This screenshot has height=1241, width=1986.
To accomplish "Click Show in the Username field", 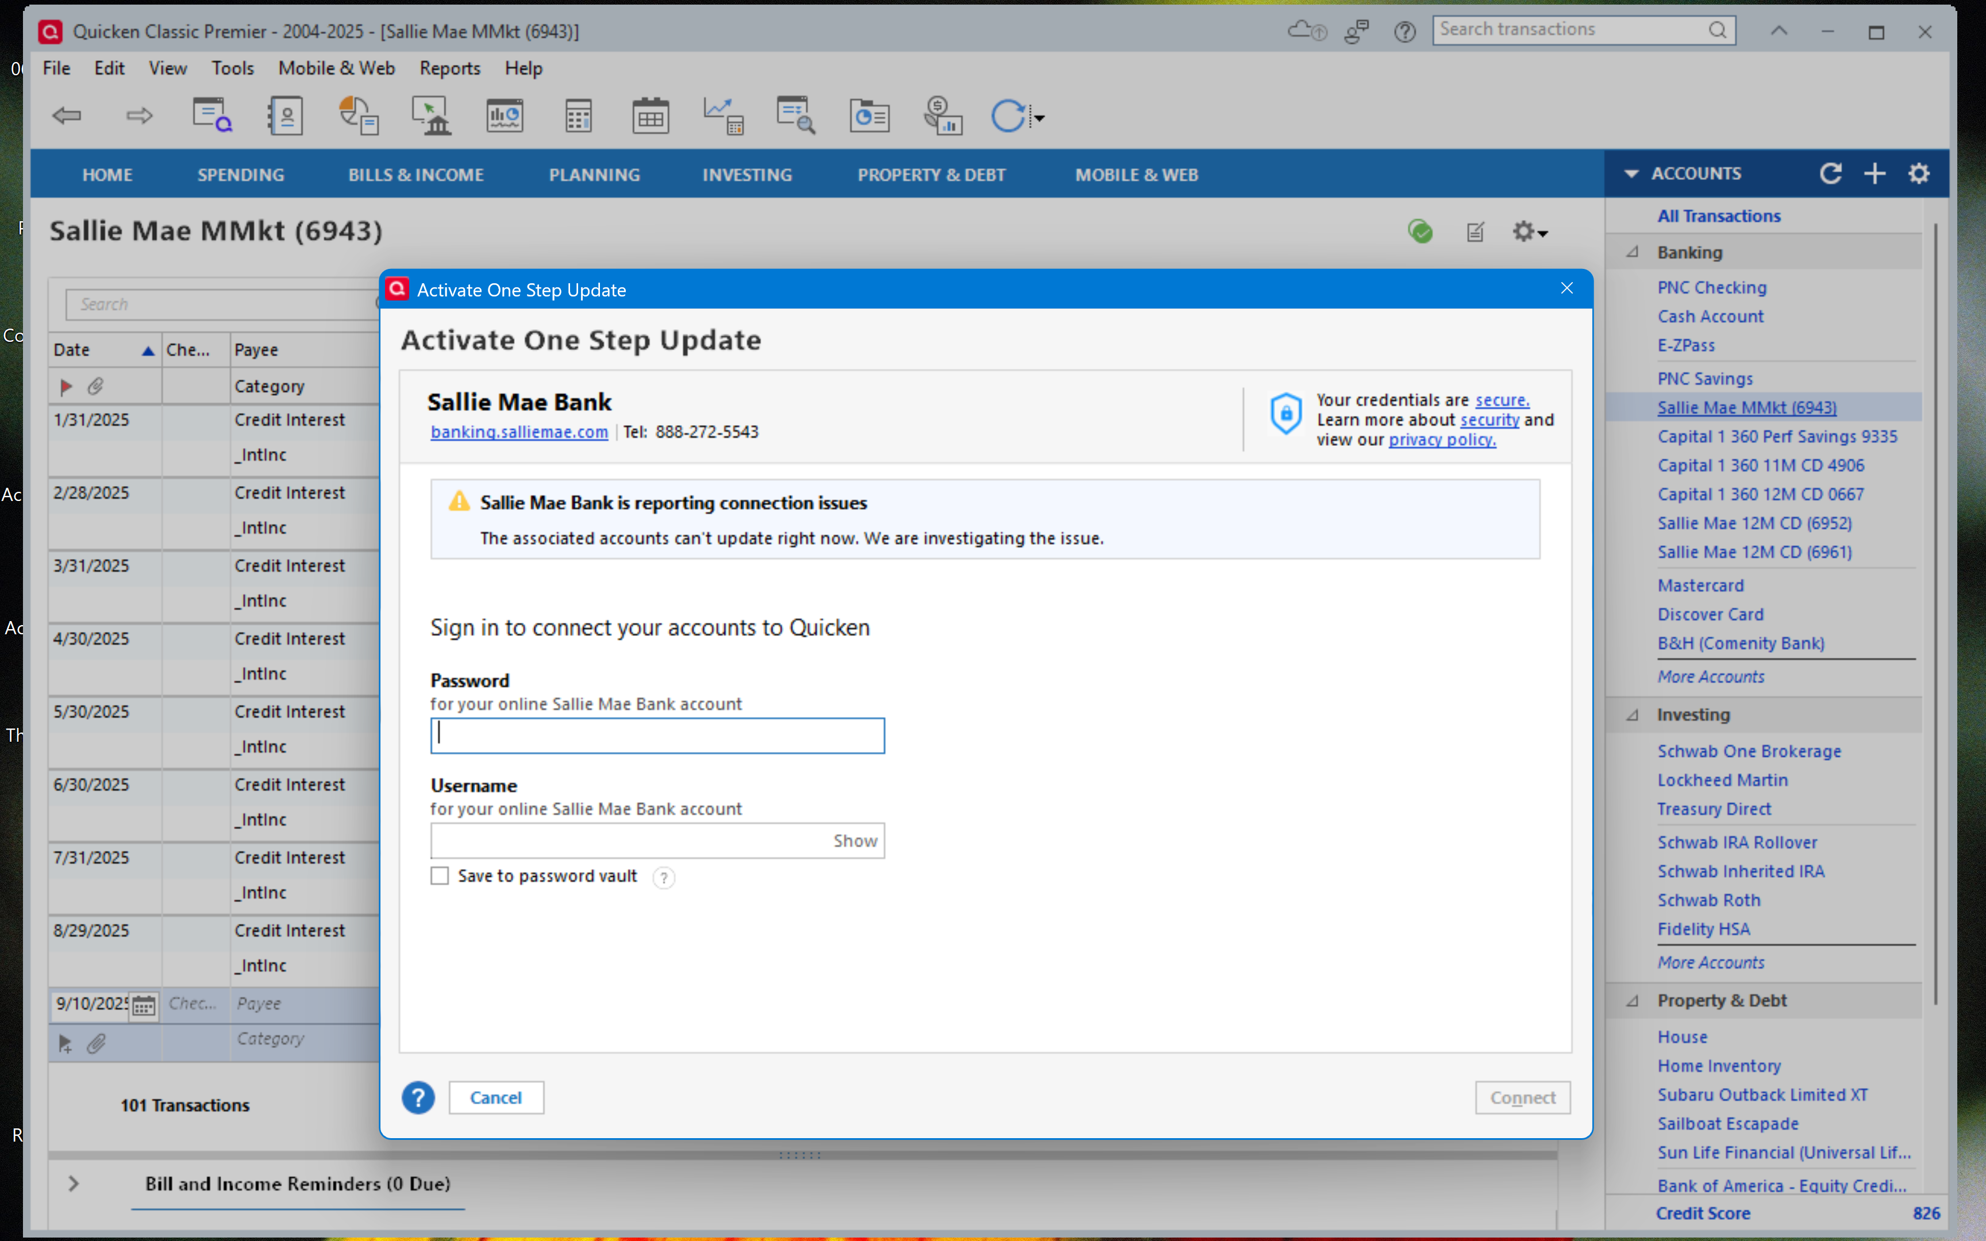I will [855, 841].
